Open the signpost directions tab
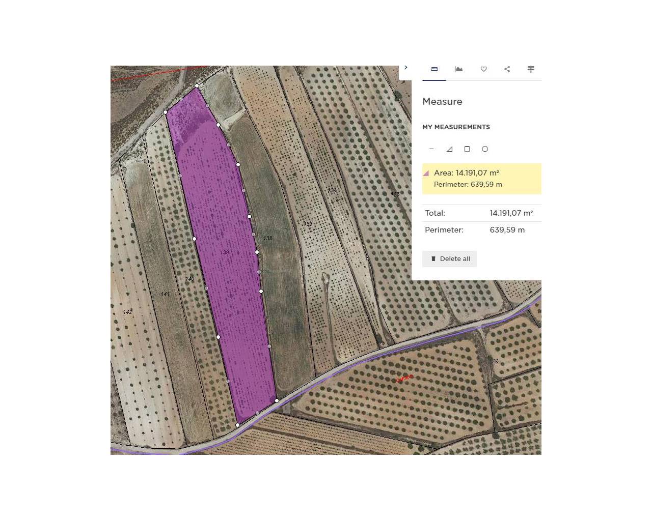The height and width of the screenshot is (521, 652). [x=531, y=69]
